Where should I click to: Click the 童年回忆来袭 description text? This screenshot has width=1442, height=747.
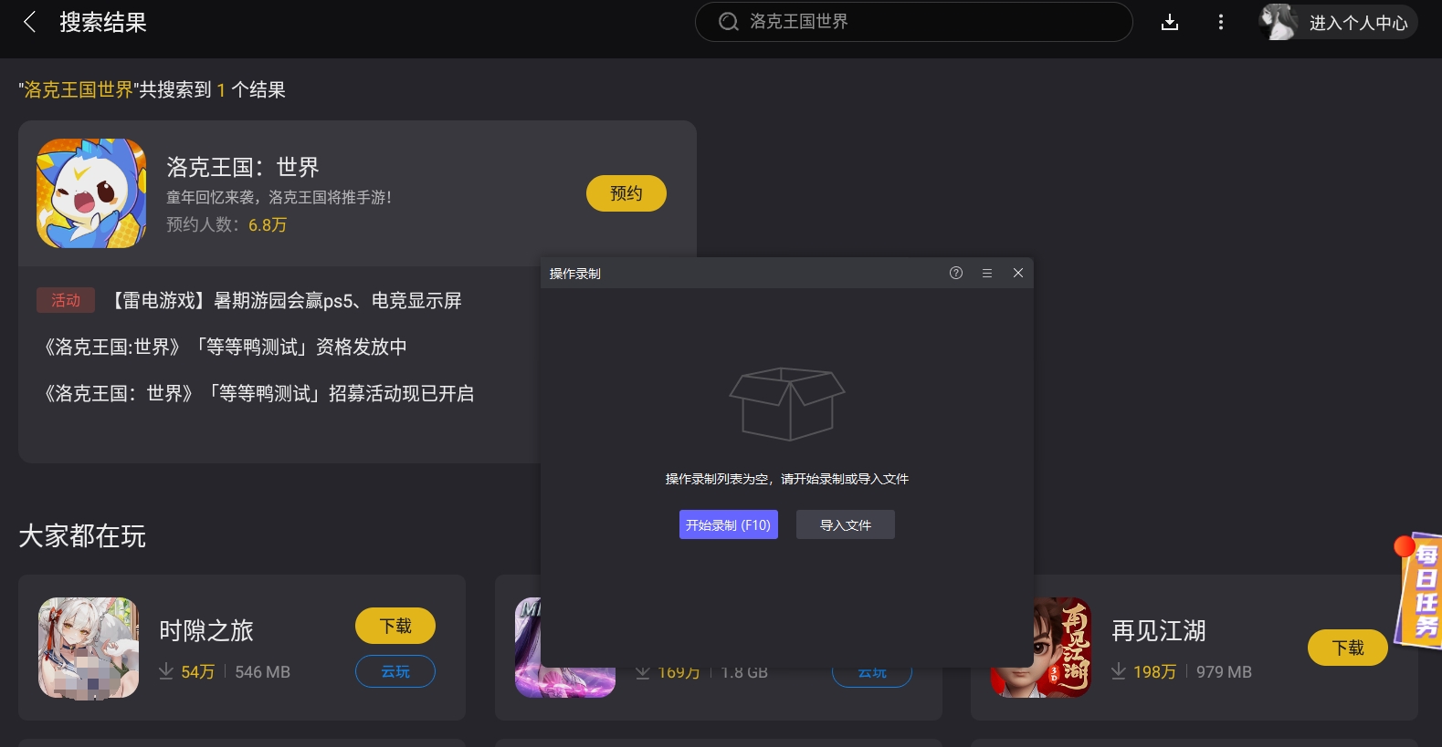point(279,197)
